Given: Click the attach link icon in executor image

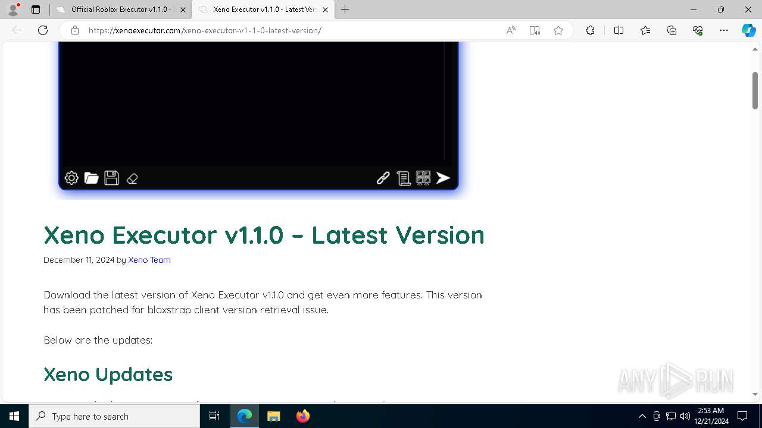Looking at the screenshot, I should [x=383, y=178].
